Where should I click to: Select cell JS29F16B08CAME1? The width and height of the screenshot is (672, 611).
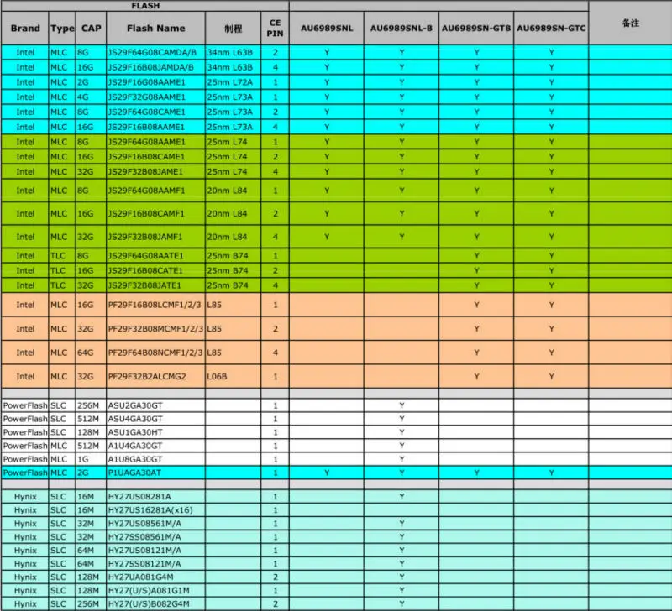pos(156,157)
